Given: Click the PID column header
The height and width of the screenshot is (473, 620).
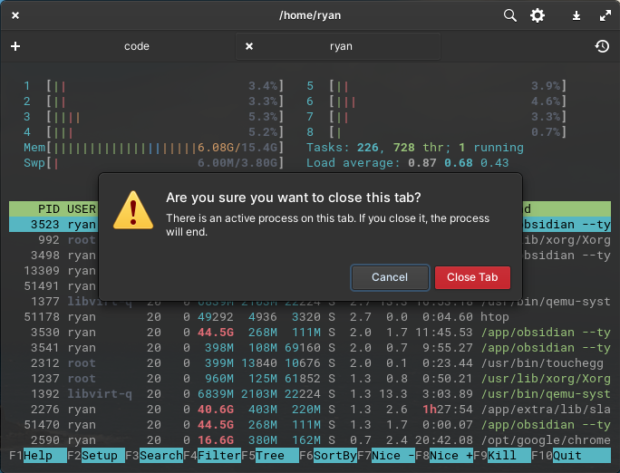Looking at the screenshot, I should [48, 209].
